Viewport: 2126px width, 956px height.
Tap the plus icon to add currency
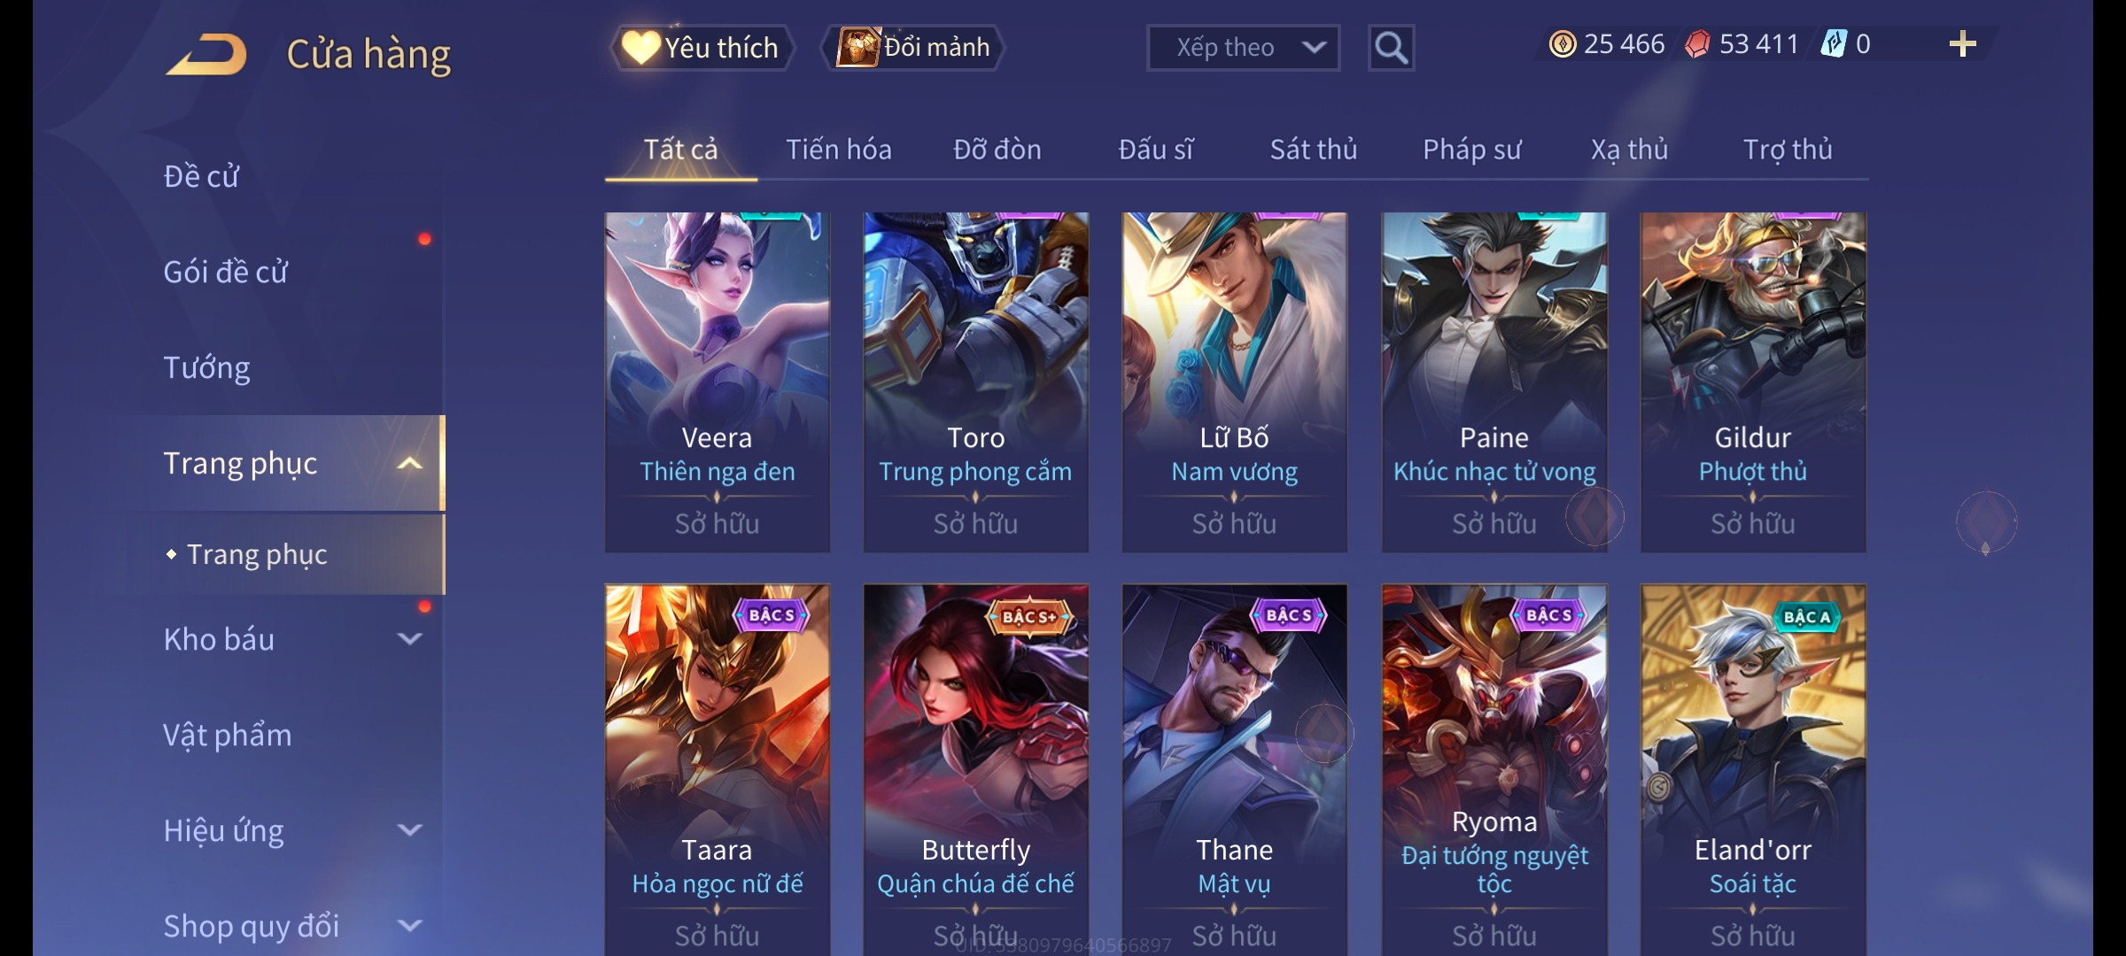pos(1963,44)
